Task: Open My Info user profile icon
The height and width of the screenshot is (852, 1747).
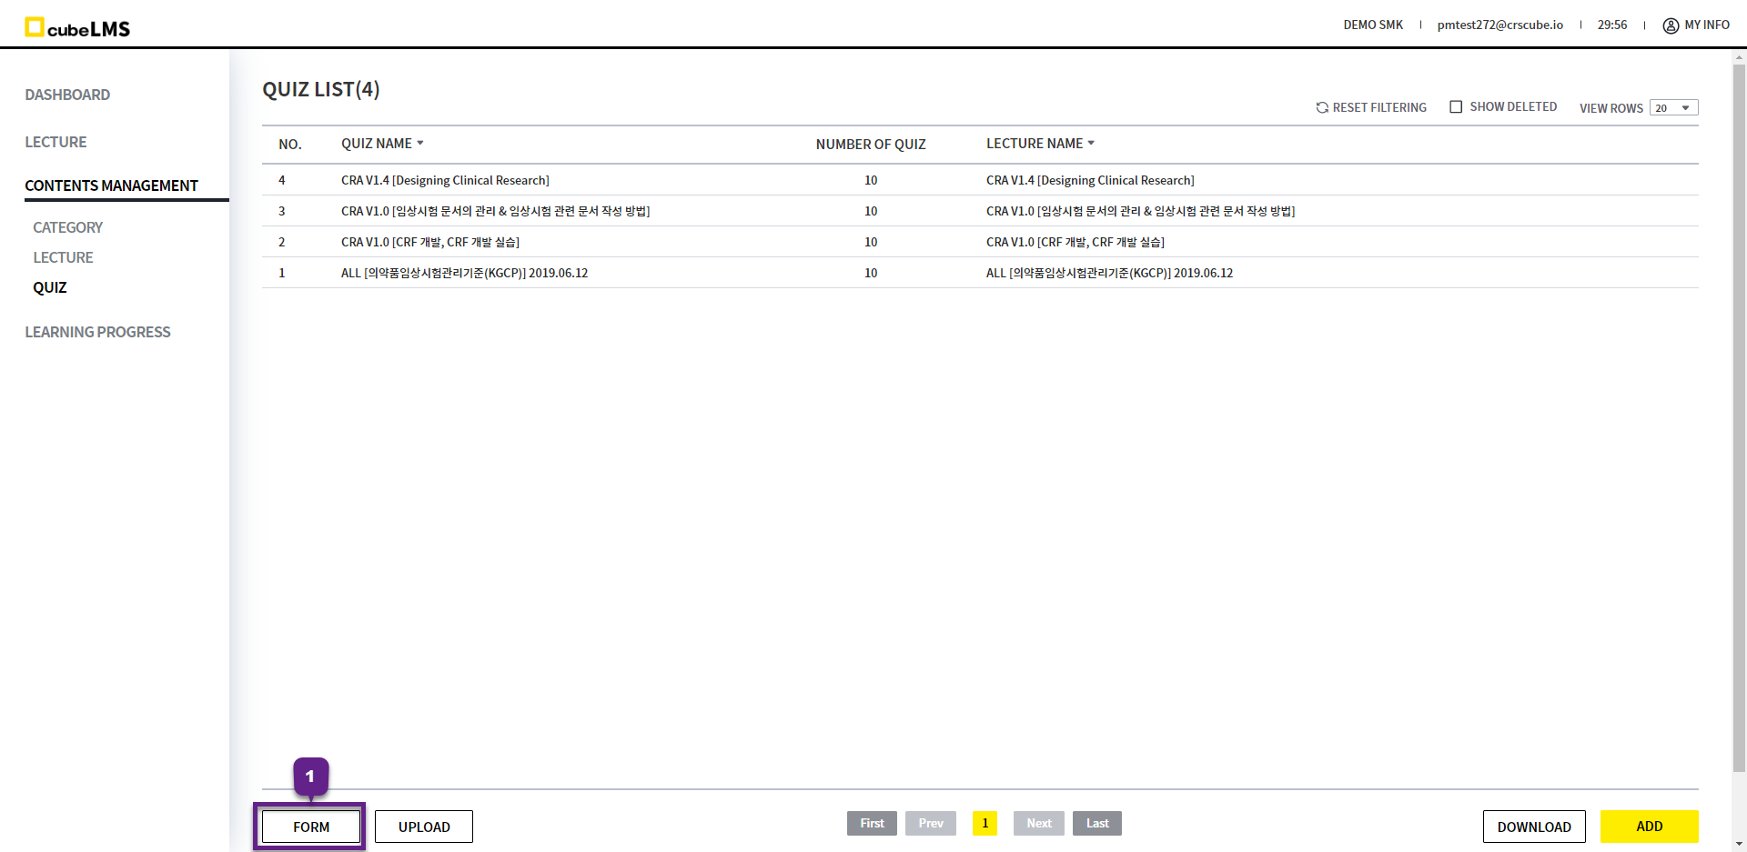Action: coord(1671,25)
